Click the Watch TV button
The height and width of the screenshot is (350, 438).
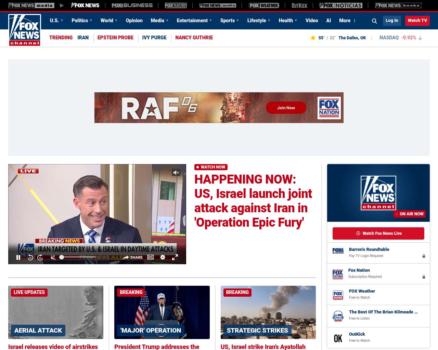point(417,21)
